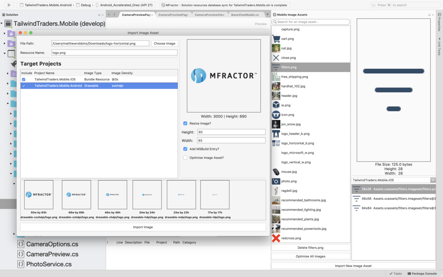
Task: Open the Properties side tab
Action: 440,22
